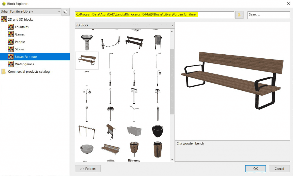Choose the short bollard post block
293x176 pixels.
[x=158, y=114]
